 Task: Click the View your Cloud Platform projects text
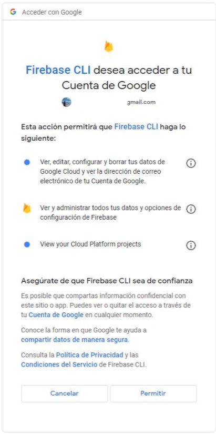pos(90,244)
